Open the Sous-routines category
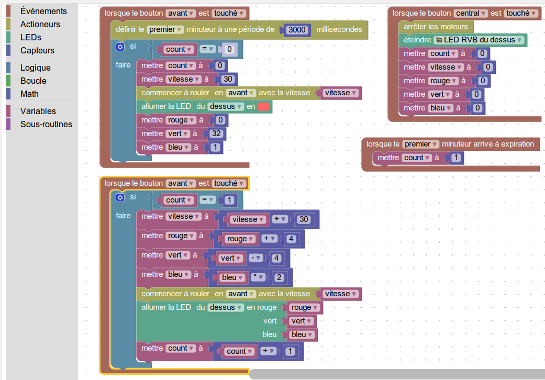This screenshot has width=545, height=380. pos(46,124)
